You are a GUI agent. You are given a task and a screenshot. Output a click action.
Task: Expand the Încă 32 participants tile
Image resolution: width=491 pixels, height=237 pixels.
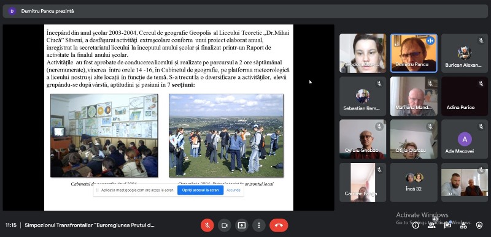pyautogui.click(x=414, y=182)
